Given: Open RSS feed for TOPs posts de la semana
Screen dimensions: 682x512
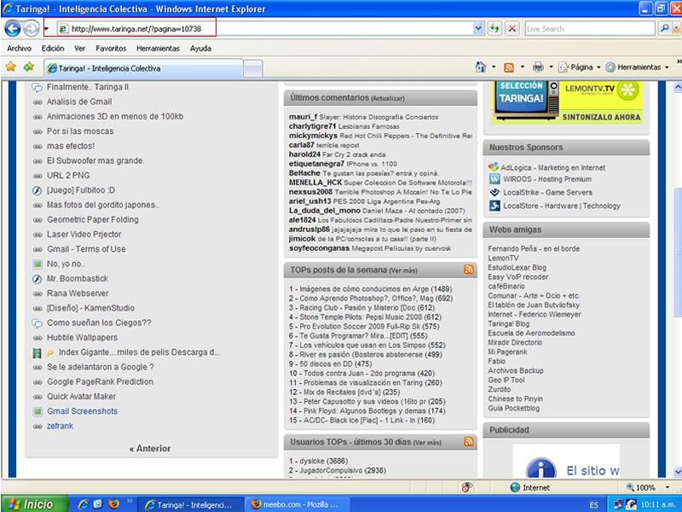Looking at the screenshot, I should tap(468, 270).
